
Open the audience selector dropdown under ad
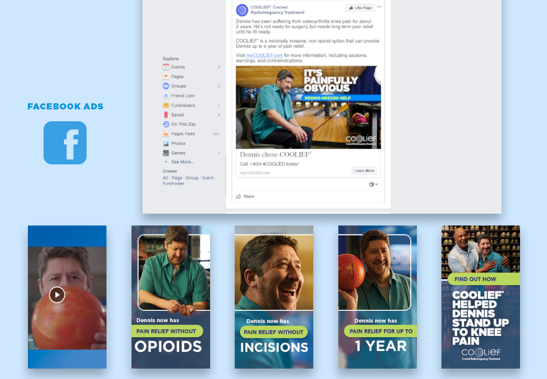tap(373, 184)
